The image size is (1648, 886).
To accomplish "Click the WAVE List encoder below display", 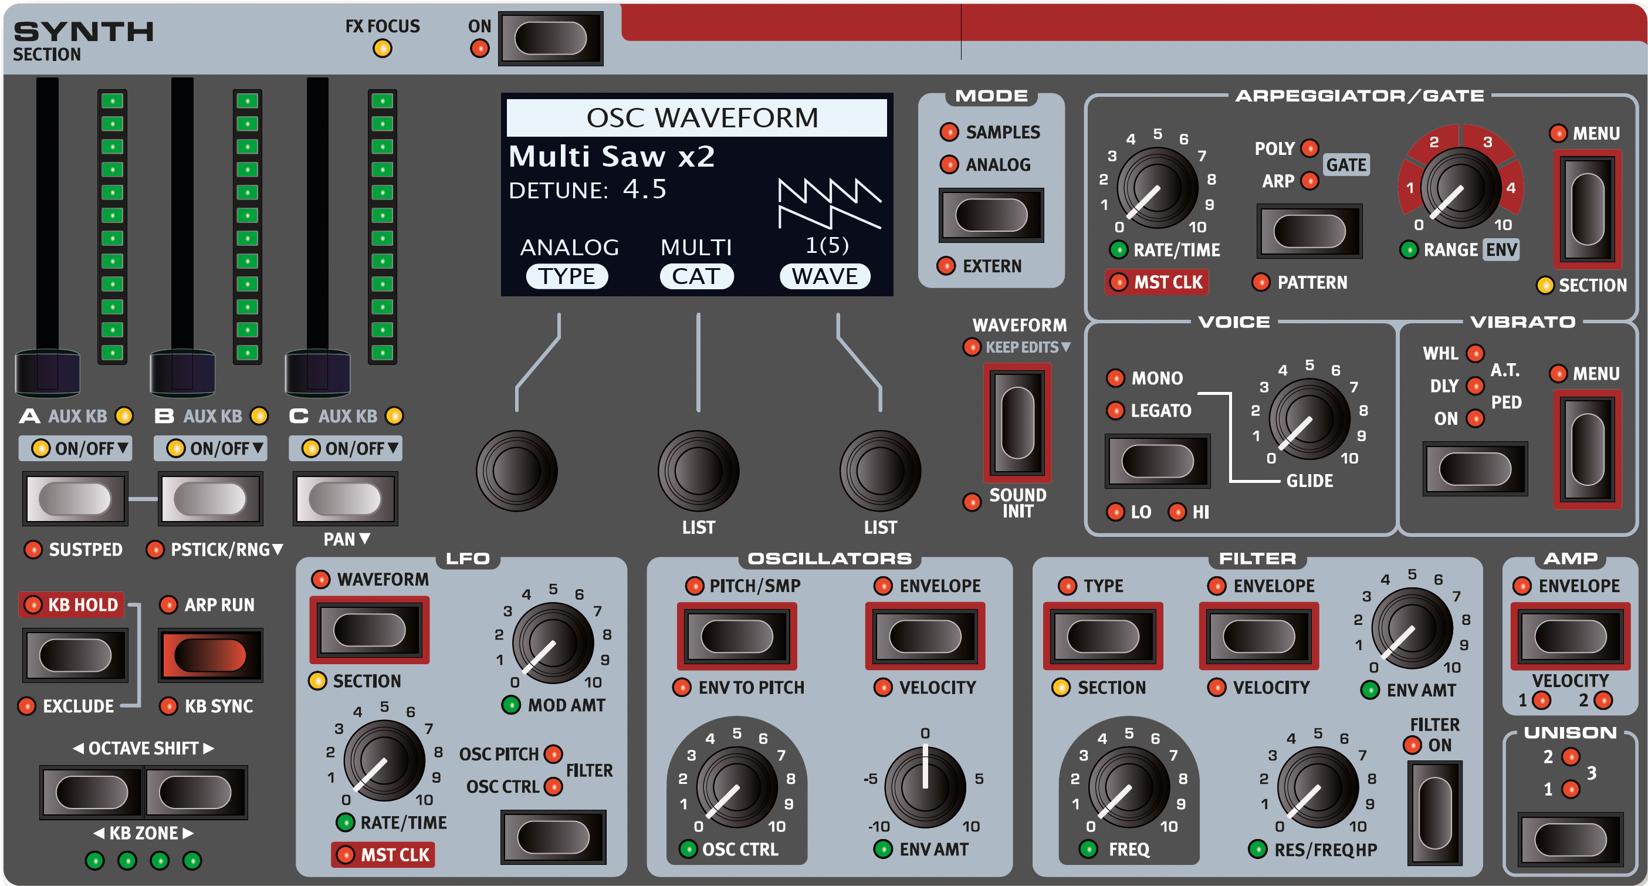I will tap(880, 471).
